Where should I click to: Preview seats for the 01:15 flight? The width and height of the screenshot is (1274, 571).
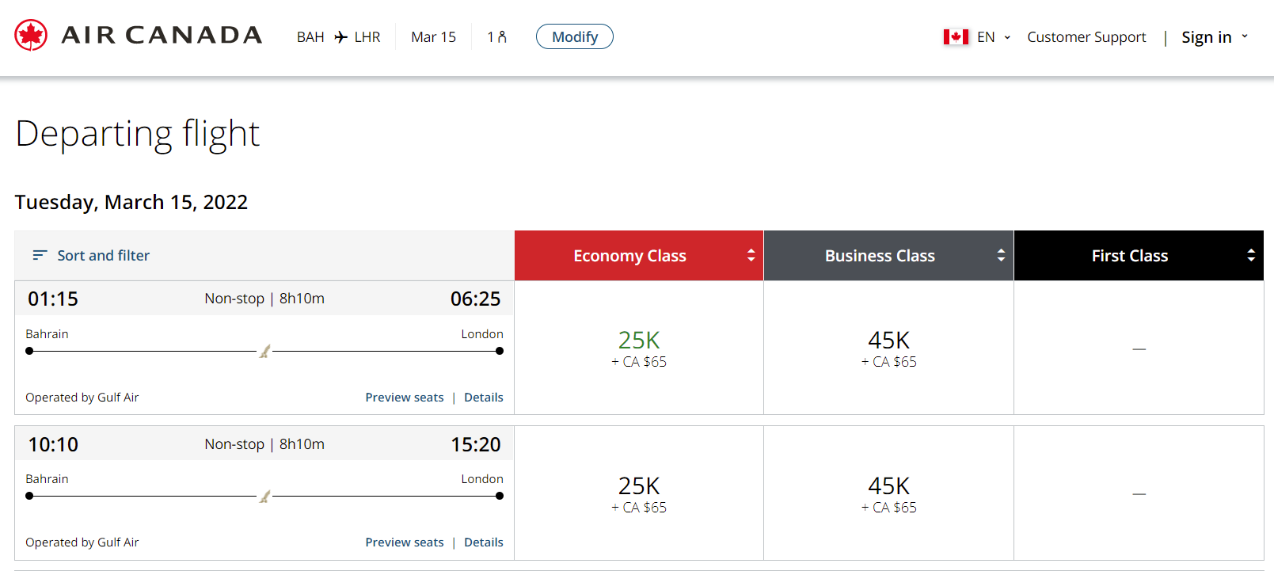click(x=405, y=398)
